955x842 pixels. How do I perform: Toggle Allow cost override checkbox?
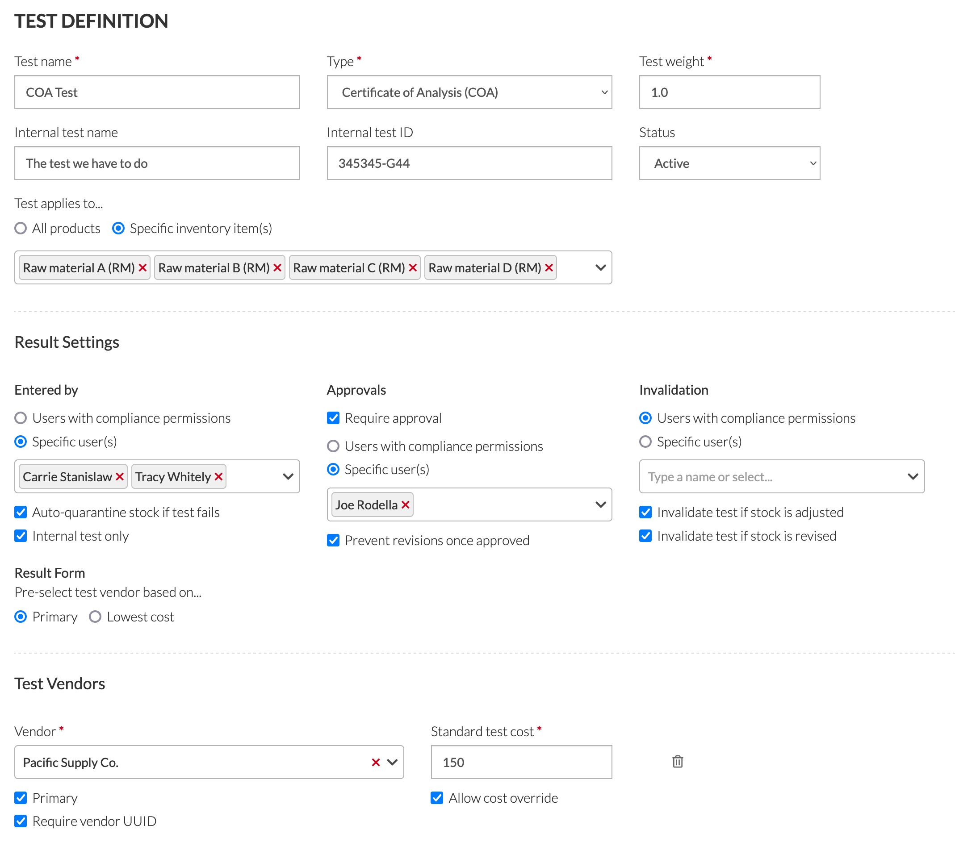pos(437,798)
